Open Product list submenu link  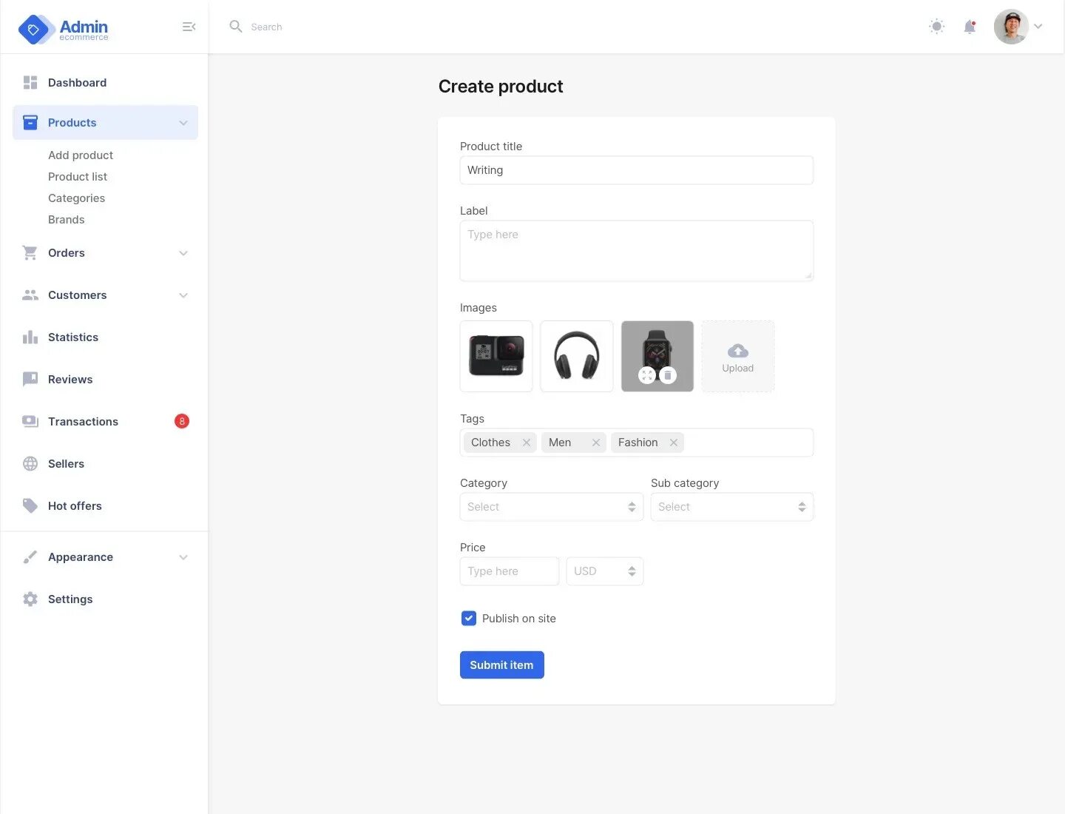click(x=78, y=176)
